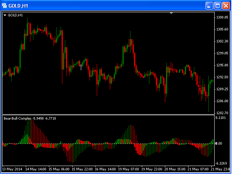The image size is (232, 174).
Task: Click the 1292.50 price label
Action: click(x=222, y=77)
